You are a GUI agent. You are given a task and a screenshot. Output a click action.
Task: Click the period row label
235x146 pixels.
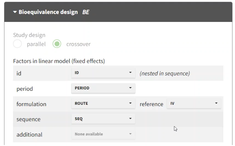[x=24, y=89]
